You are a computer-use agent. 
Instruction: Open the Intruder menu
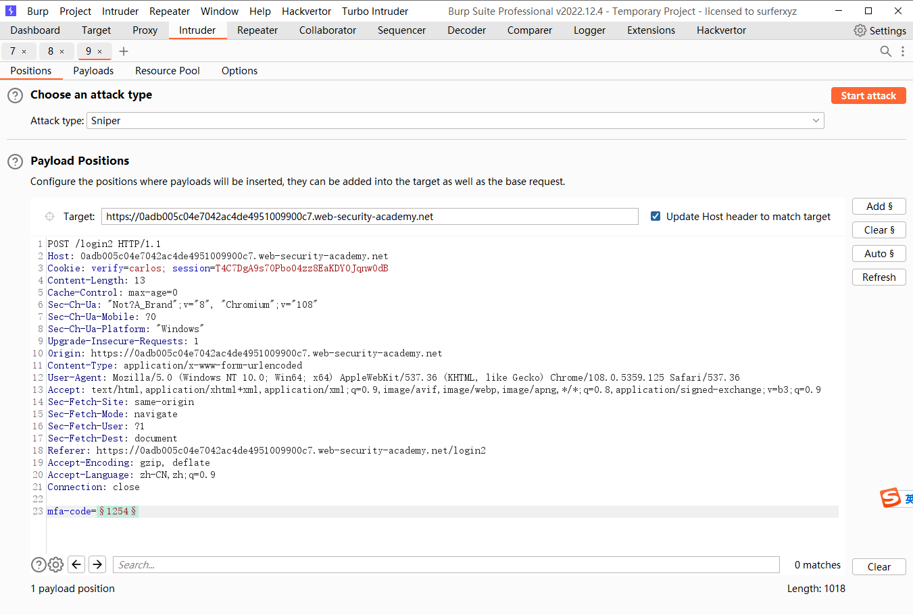pyautogui.click(x=120, y=11)
